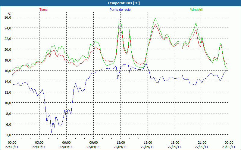Image resolution: width=241 pixels, height=150 pixels.
Task: Click the '00:00' time label for 23/09/11
Action: (x=229, y=143)
